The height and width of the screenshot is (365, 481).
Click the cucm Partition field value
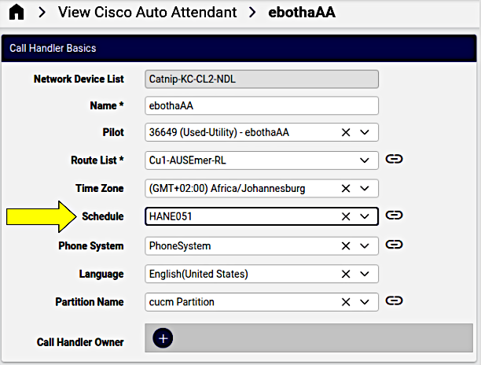(x=182, y=302)
